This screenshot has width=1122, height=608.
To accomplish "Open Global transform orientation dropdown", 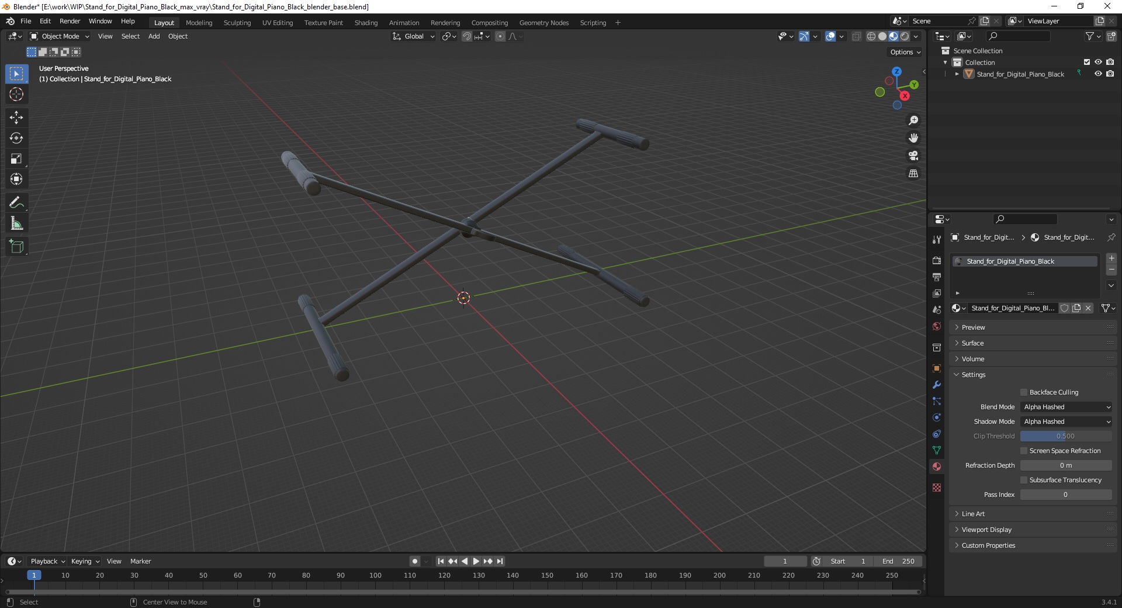I will tap(414, 36).
